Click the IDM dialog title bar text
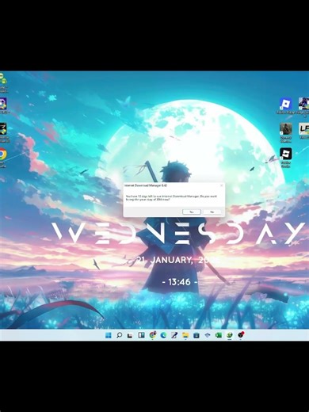The width and height of the screenshot is (309, 412). [x=146, y=185]
